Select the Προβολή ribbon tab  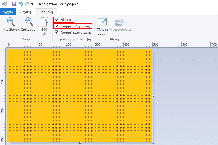click(46, 12)
